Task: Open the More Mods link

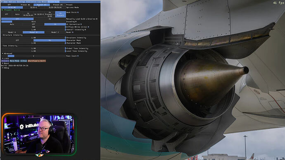Action: tap(14, 61)
